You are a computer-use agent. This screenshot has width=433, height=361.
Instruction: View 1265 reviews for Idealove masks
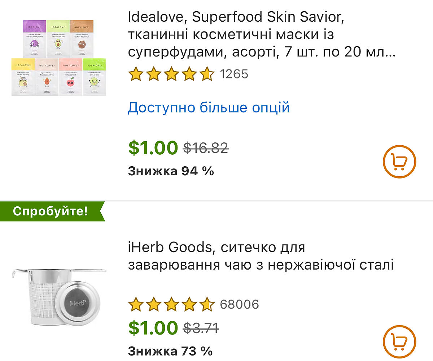[235, 74]
